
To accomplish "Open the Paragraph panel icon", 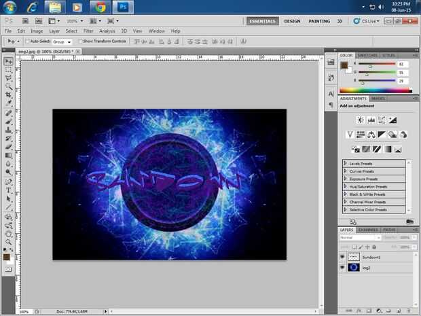I will [x=331, y=105].
